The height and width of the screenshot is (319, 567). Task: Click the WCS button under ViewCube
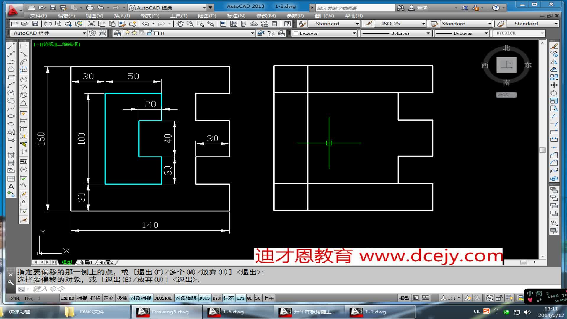pos(506,95)
